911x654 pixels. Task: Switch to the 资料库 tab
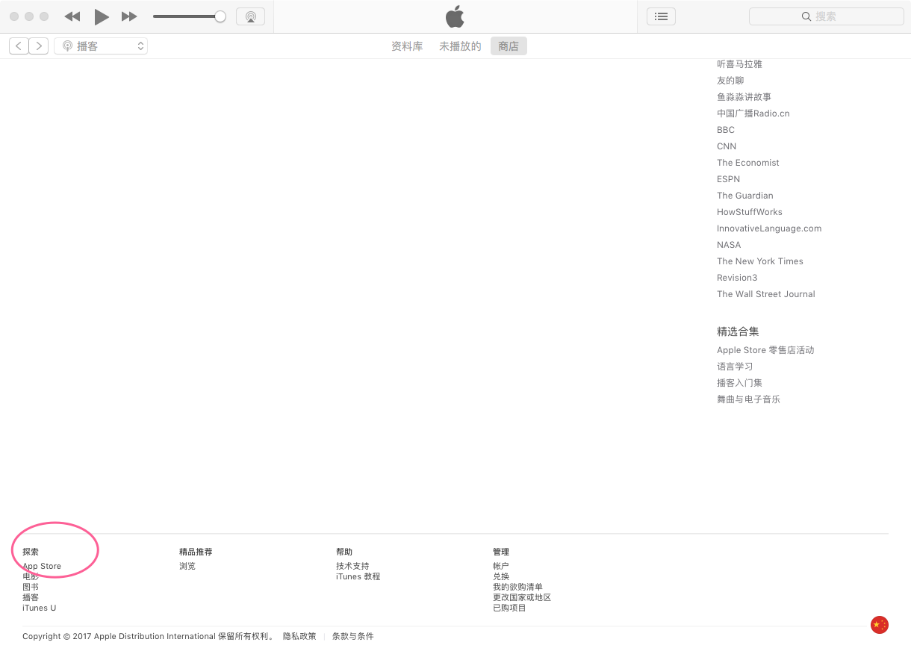[407, 46]
